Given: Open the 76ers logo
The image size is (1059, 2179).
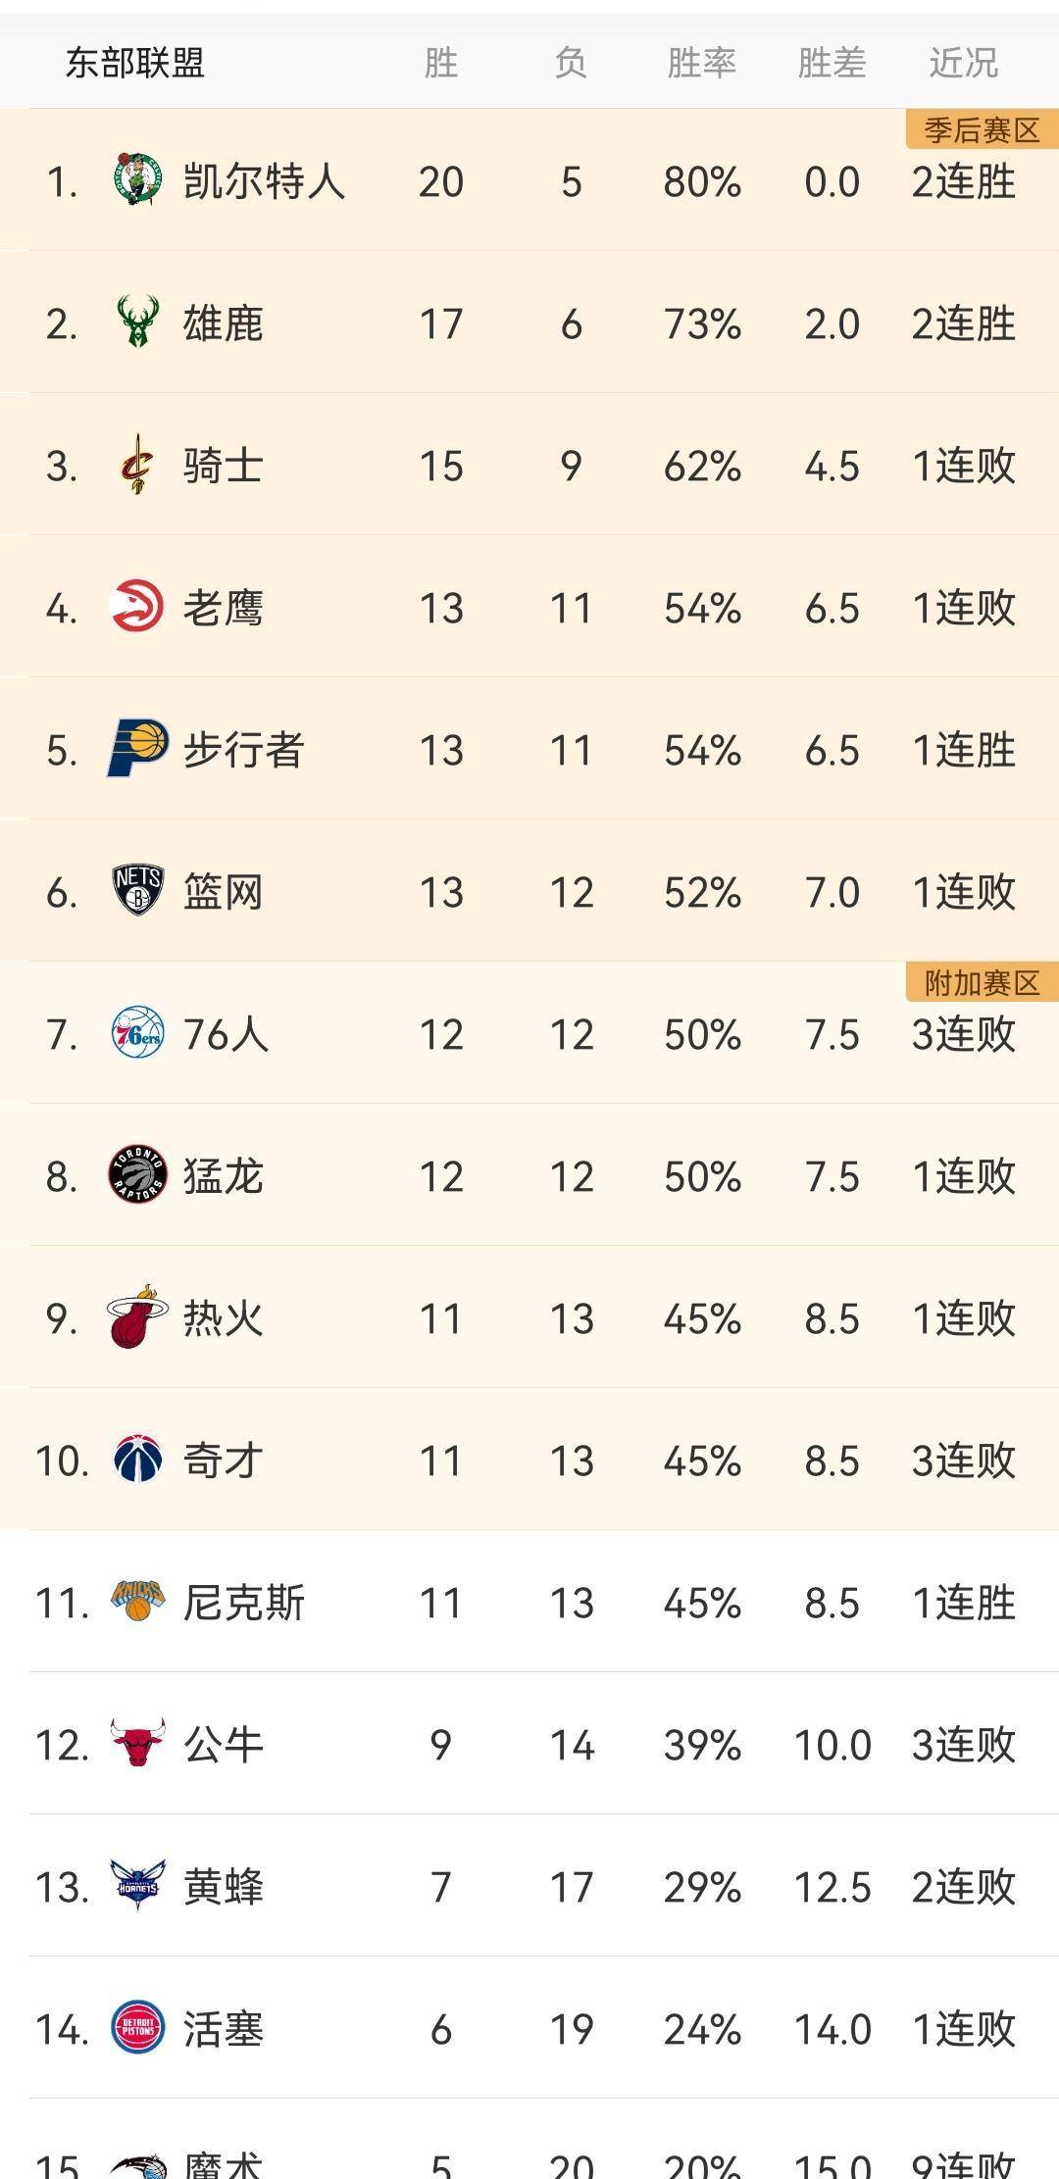Looking at the screenshot, I should pyautogui.click(x=137, y=1033).
